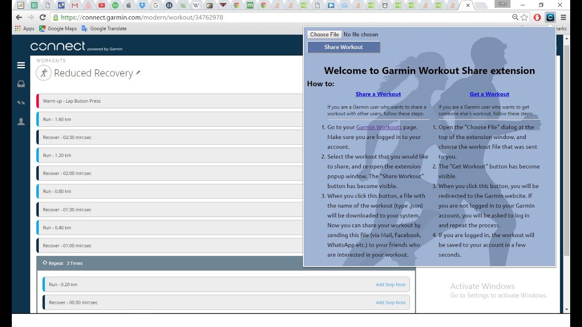Open Google Maps bookmark
This screenshot has height=327, width=582.
58,28
